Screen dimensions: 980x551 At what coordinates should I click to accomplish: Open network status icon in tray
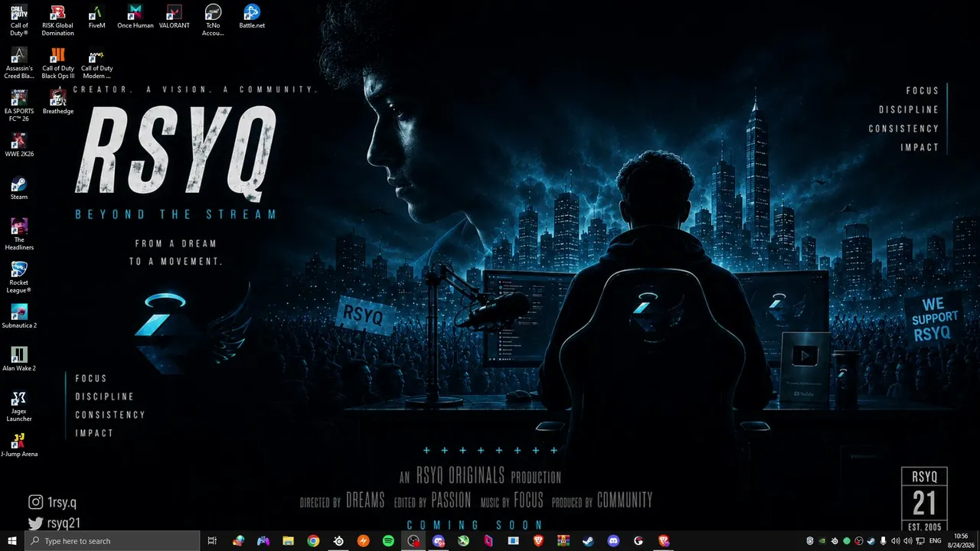[920, 541]
